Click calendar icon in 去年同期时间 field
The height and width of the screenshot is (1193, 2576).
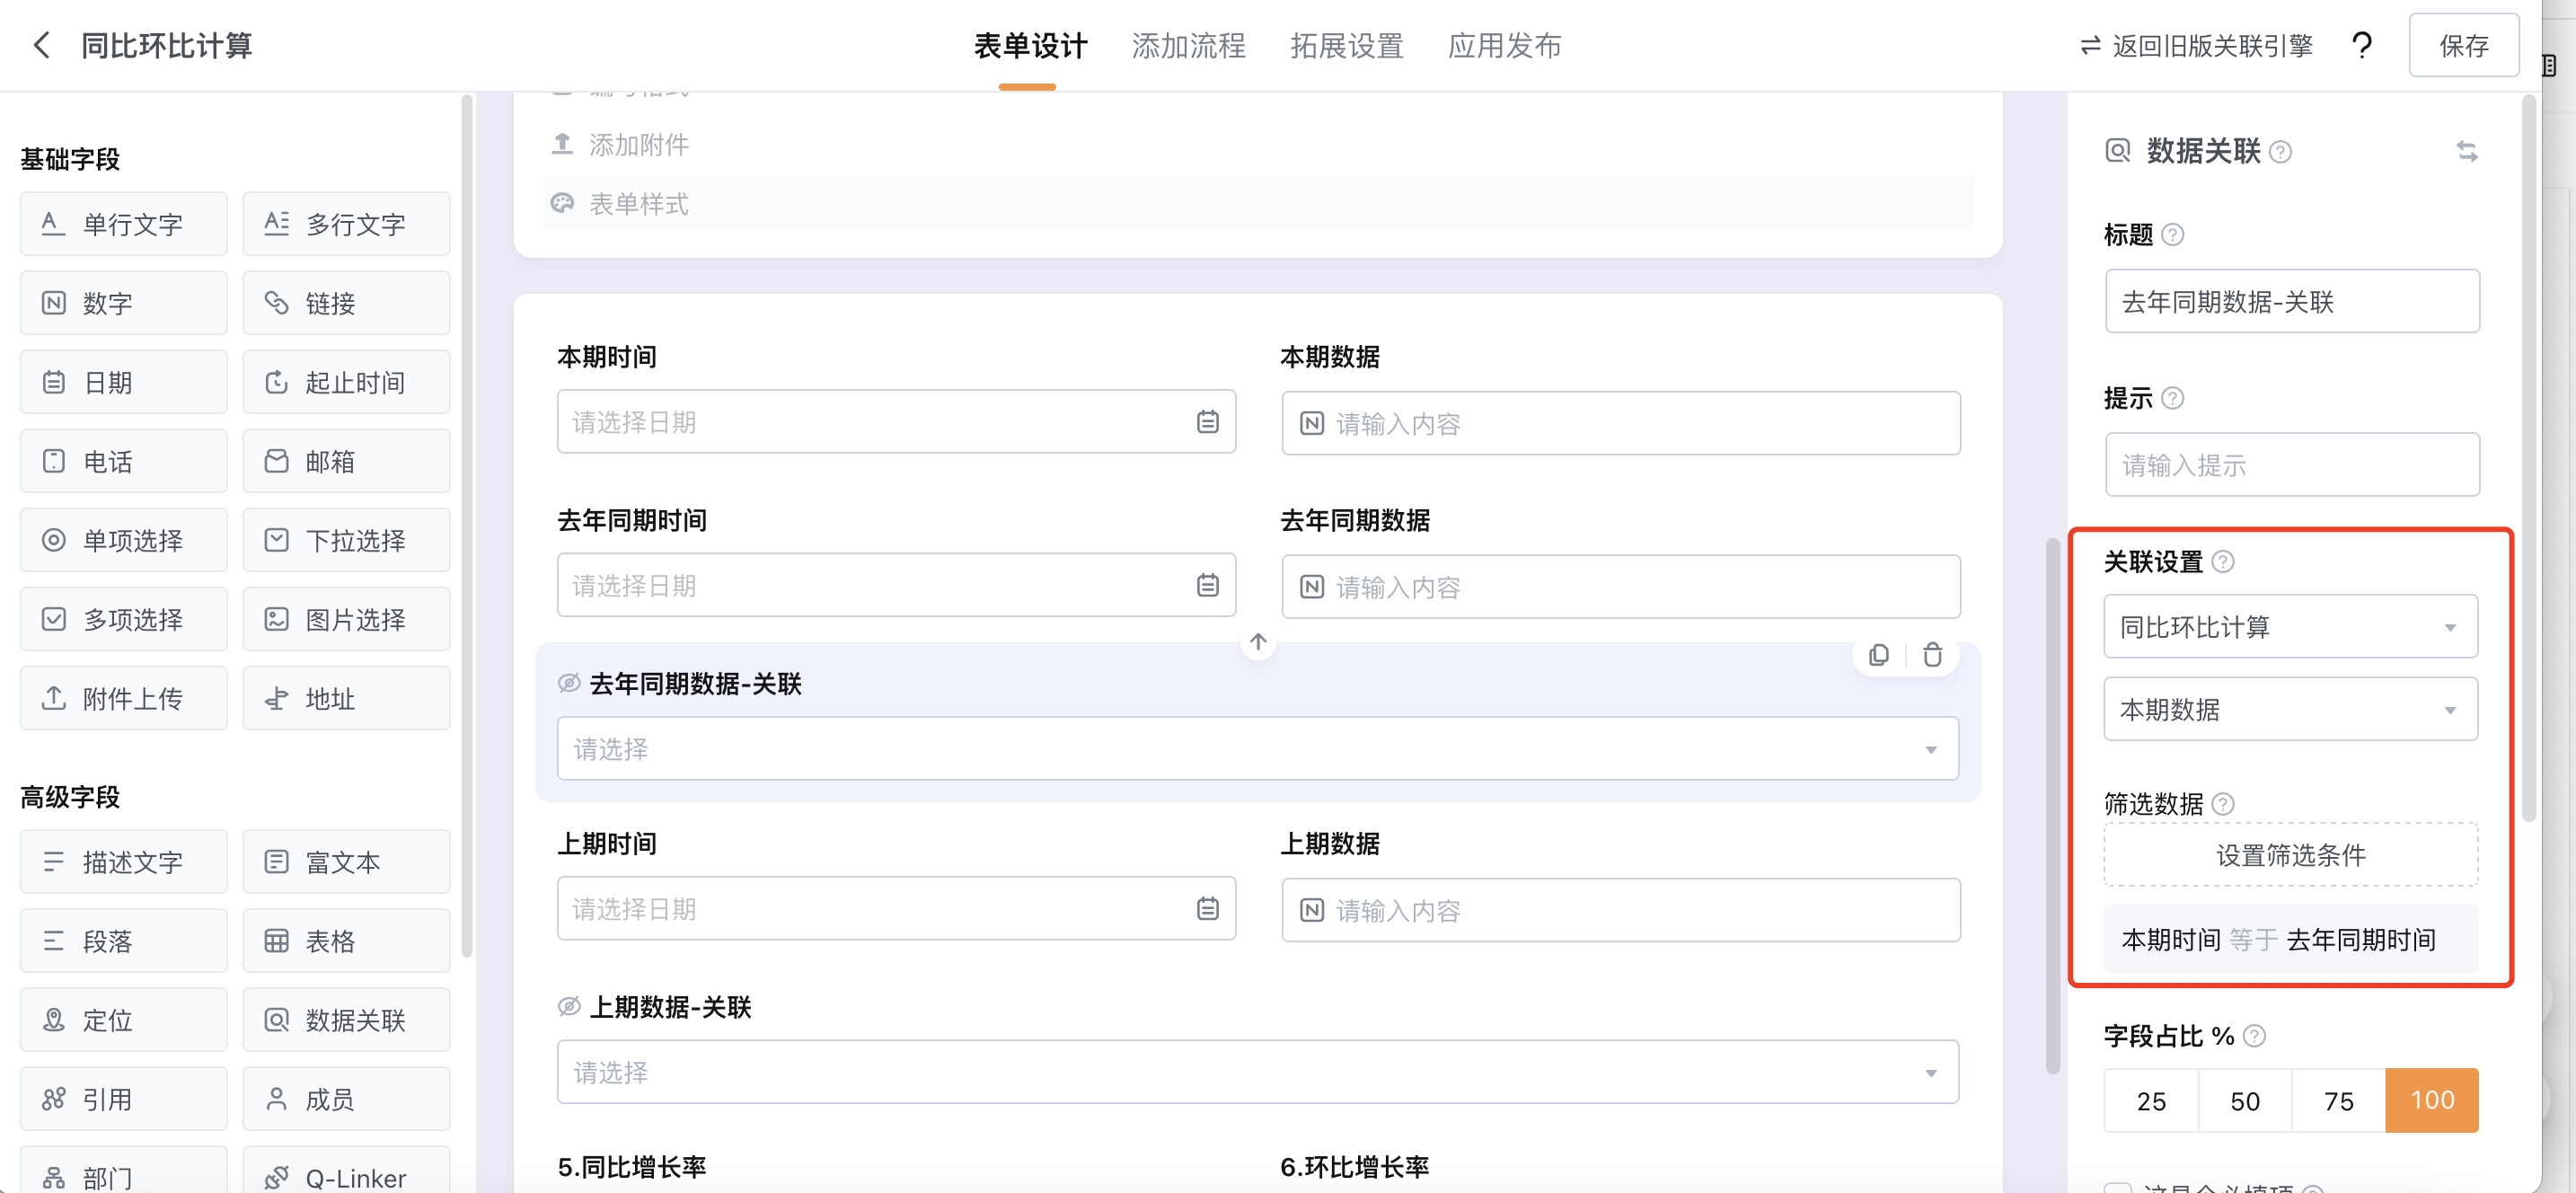pyautogui.click(x=1207, y=585)
